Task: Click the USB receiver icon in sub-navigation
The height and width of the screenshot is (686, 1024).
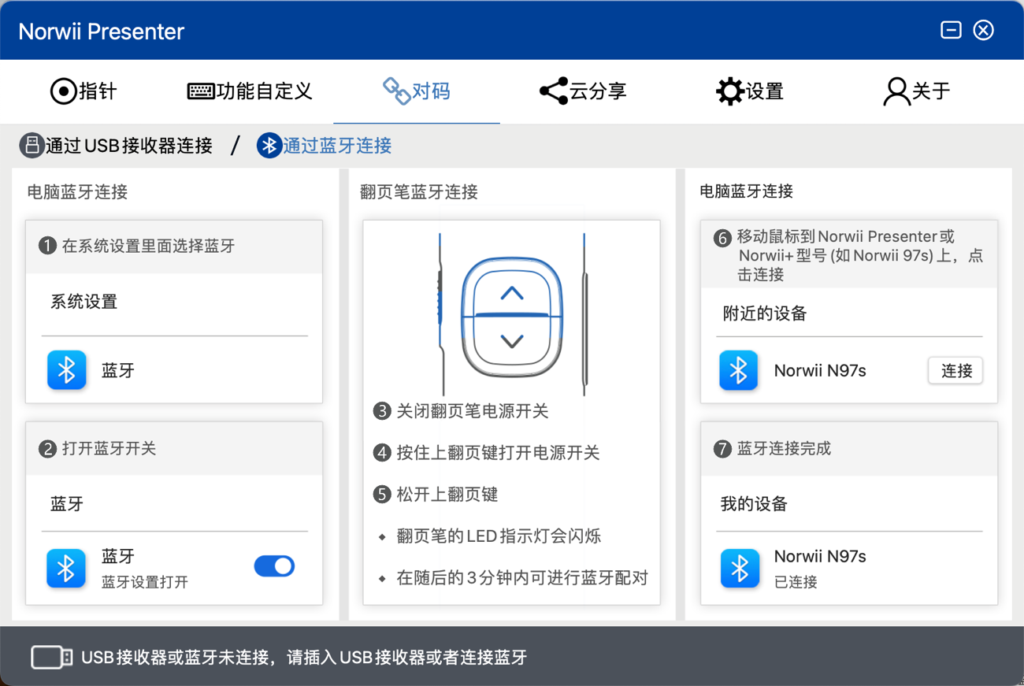Action: (x=32, y=146)
